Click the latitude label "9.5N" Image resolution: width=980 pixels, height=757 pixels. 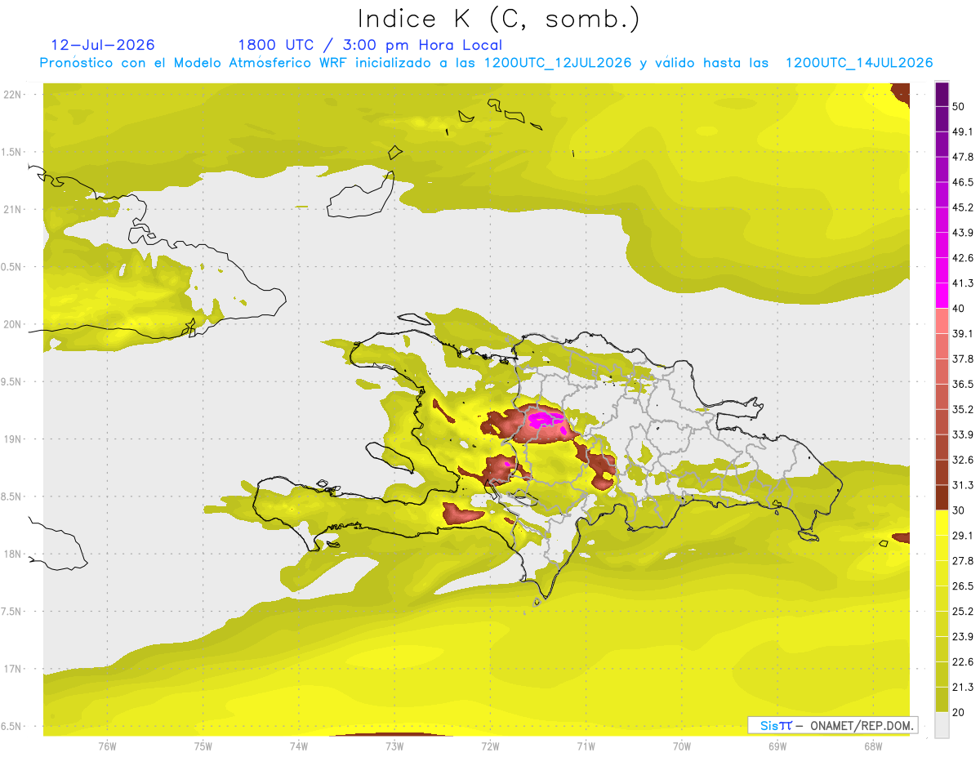[x=12, y=382]
